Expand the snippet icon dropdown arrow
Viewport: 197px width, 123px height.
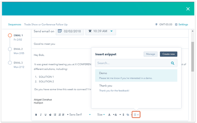tap(138, 115)
